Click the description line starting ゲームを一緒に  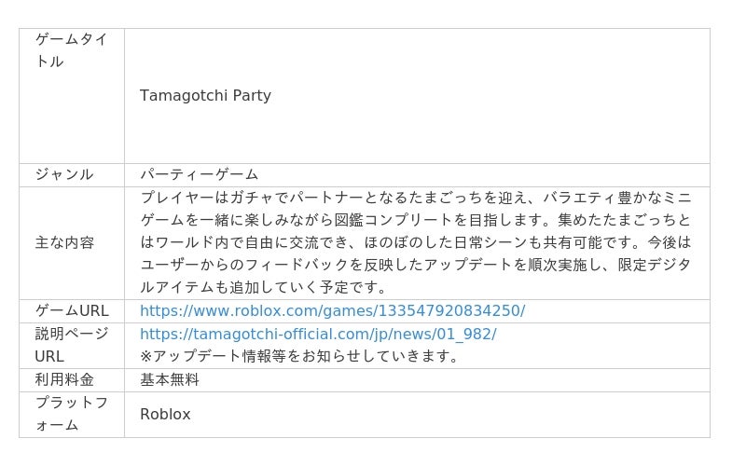415,220
